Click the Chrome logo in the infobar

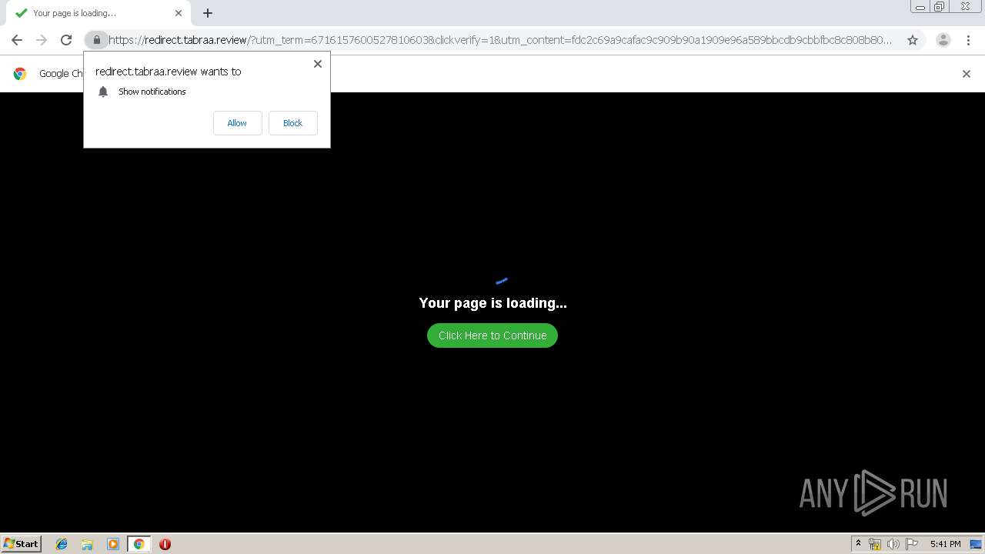20,74
